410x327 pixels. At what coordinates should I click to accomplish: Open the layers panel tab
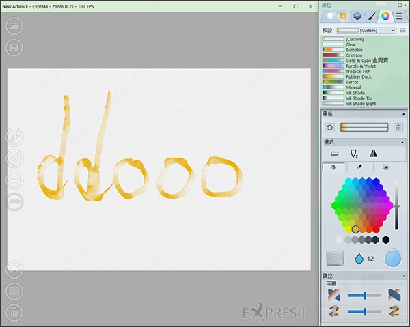(357, 16)
